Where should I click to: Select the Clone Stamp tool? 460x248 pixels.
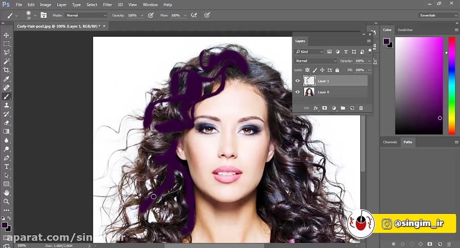tap(7, 105)
